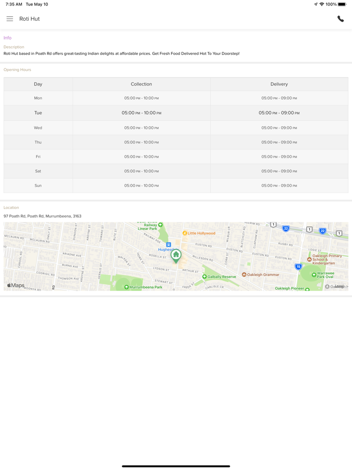Click Warrawee Park Oval marker
Viewport: 352px width, 470px height.
click(x=314, y=275)
